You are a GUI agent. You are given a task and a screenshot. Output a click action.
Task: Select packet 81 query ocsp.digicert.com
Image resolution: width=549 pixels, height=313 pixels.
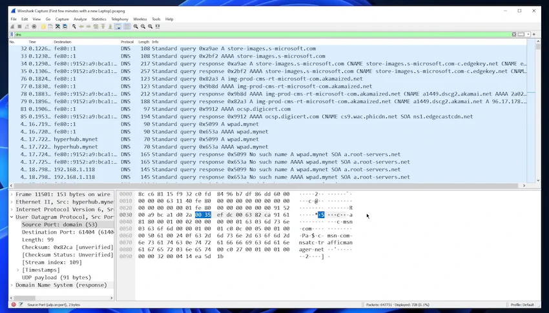pyautogui.click(x=267, y=109)
